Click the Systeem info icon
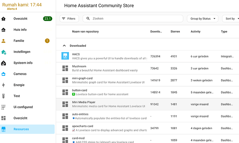 (3, 63)
